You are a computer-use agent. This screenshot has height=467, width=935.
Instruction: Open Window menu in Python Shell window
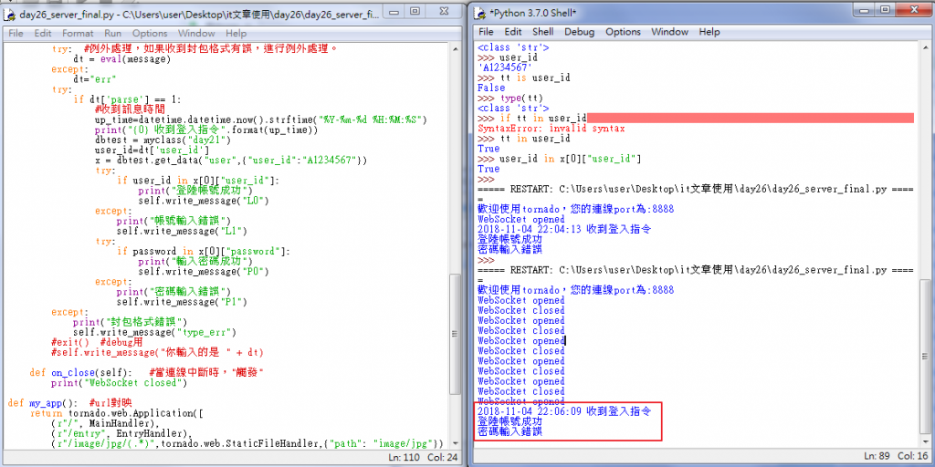pos(669,32)
